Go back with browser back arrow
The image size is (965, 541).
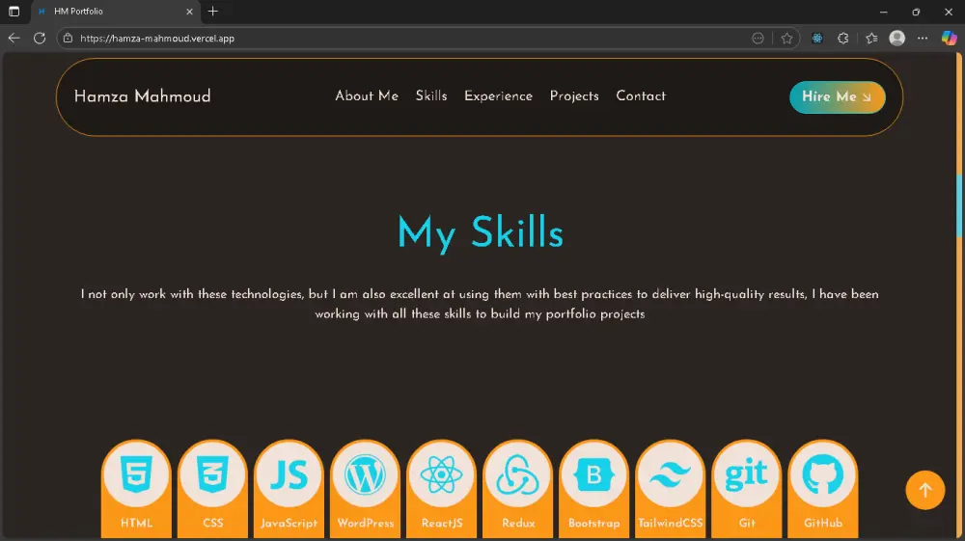click(14, 39)
